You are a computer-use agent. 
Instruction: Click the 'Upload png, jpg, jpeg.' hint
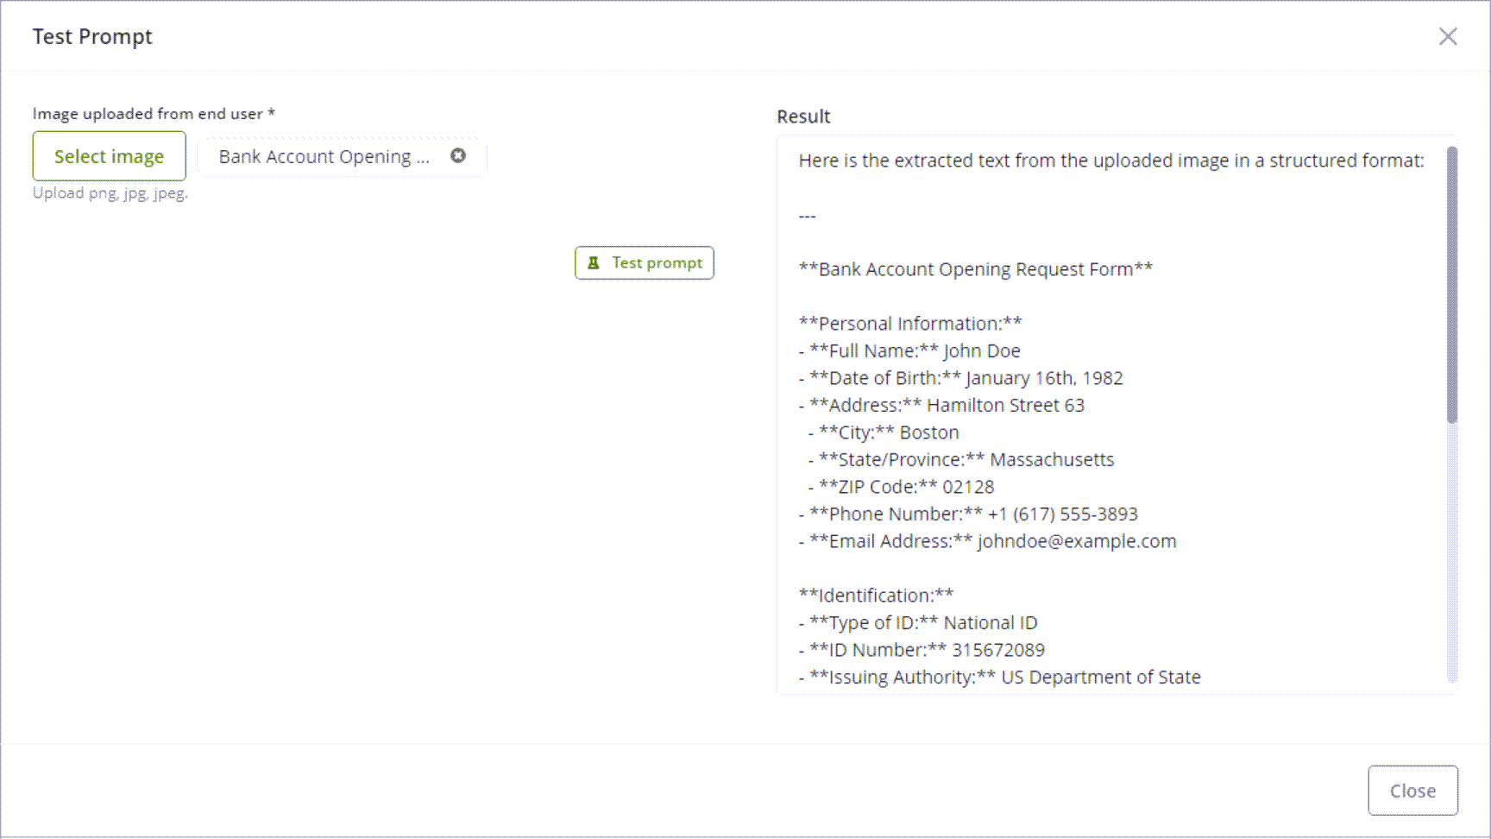(x=110, y=192)
